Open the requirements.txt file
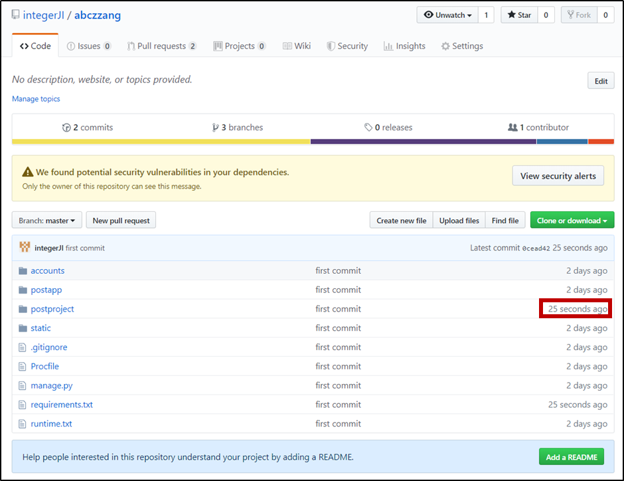 point(62,405)
